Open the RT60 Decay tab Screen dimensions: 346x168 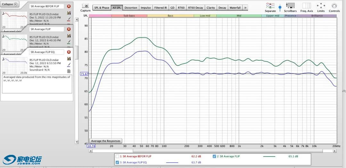(195, 8)
